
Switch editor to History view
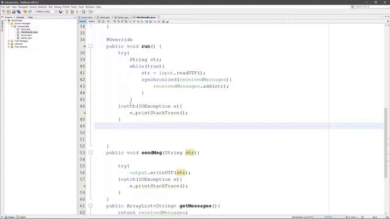[x=92, y=22]
